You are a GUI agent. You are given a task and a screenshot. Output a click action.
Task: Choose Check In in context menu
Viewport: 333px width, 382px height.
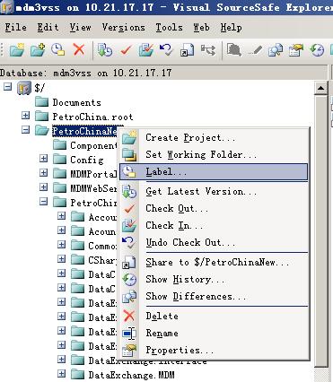pos(214,226)
